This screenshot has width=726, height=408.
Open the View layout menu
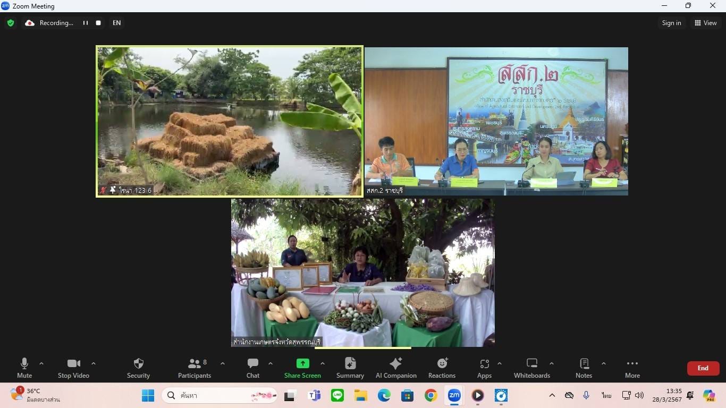(705, 23)
